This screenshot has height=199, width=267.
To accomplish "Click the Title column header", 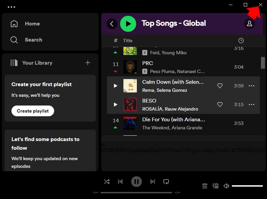I will click(128, 41).
